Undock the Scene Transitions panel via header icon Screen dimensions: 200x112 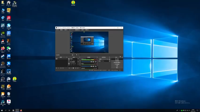point(109,57)
